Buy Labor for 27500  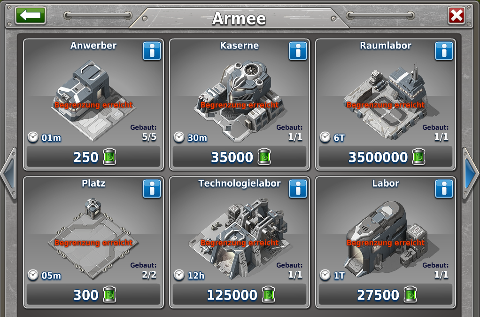point(386,294)
